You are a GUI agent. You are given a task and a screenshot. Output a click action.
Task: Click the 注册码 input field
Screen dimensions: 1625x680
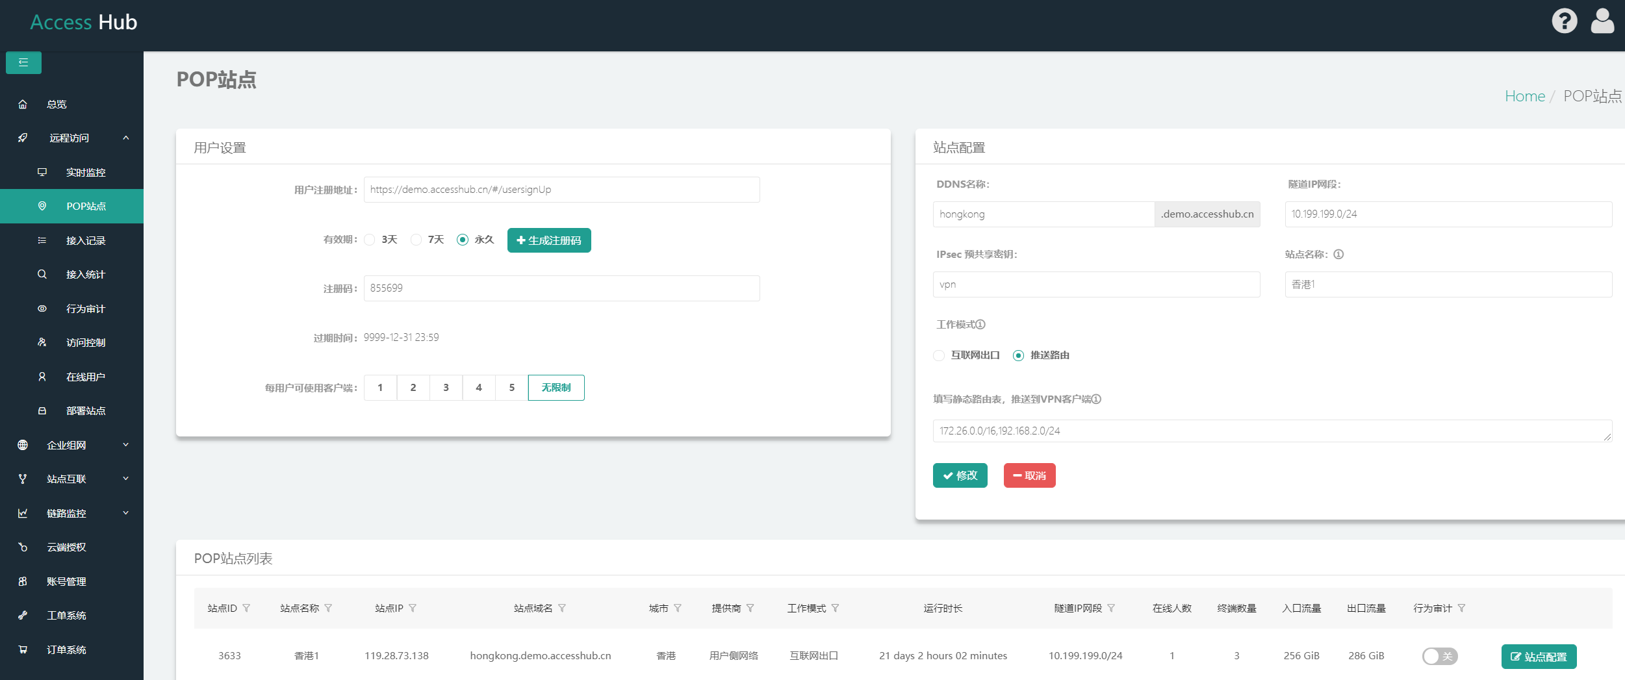point(562,288)
